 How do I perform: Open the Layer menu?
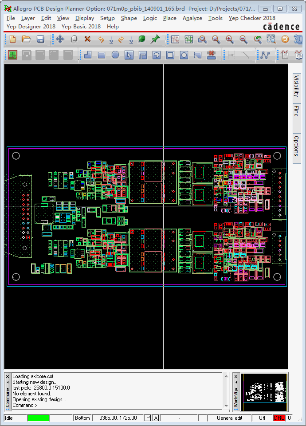click(x=28, y=18)
